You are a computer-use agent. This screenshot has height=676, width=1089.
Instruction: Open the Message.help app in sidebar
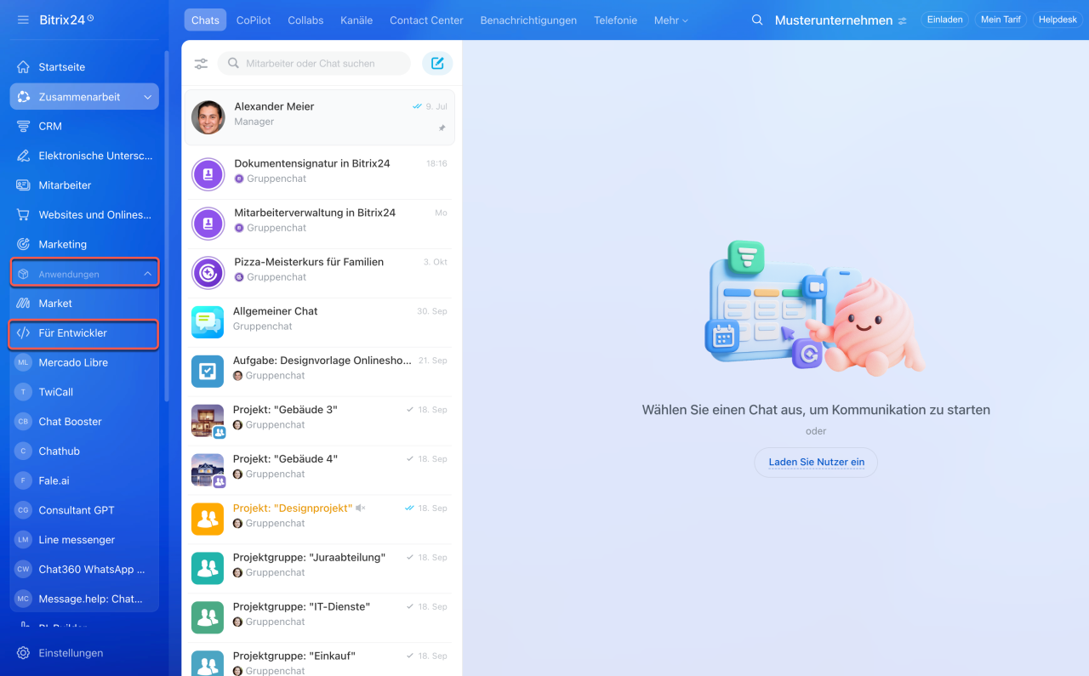(x=84, y=599)
